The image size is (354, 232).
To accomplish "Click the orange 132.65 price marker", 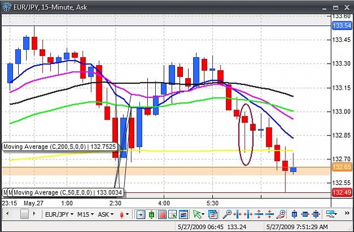I will tap(342, 167).
